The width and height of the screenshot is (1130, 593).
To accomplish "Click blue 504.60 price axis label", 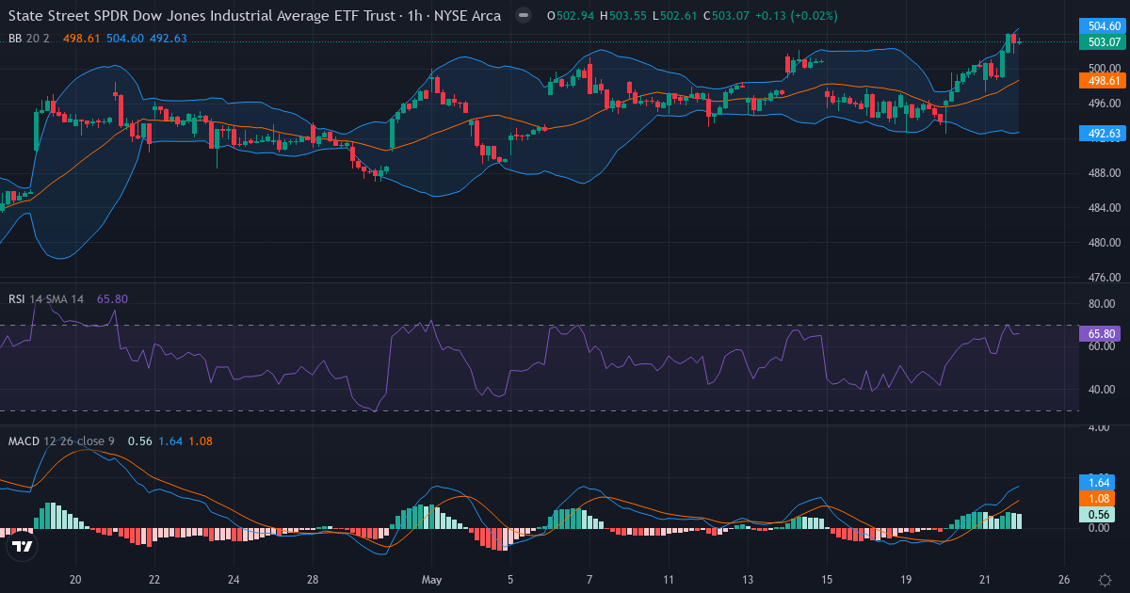I will click(1103, 26).
